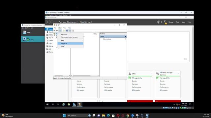Select All Servers in Server Manager sidebar
Image resolution: width=211 pixels, height=118 pixels.
coord(49,35)
